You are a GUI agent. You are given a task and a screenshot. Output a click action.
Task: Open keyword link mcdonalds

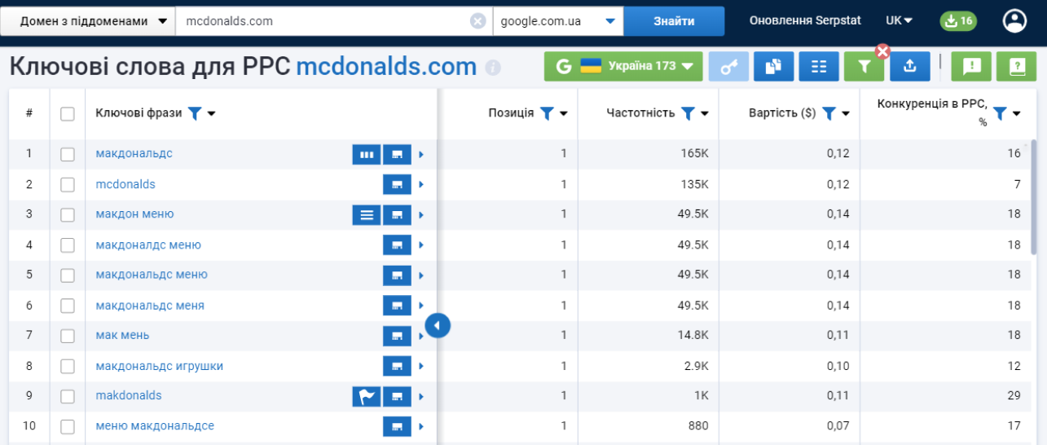(125, 184)
